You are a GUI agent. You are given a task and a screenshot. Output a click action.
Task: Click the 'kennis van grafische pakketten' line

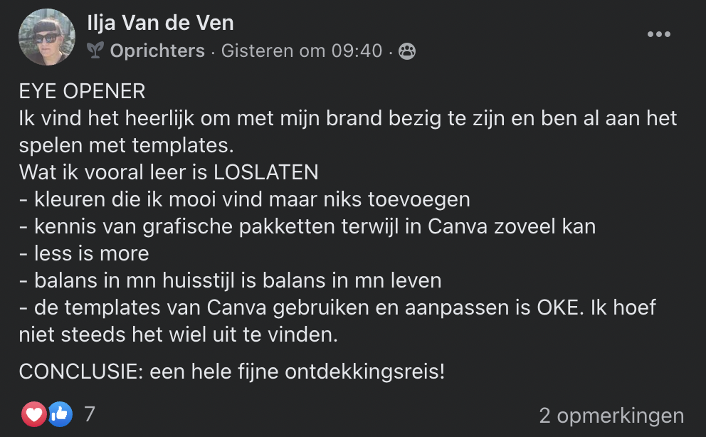coord(307,226)
